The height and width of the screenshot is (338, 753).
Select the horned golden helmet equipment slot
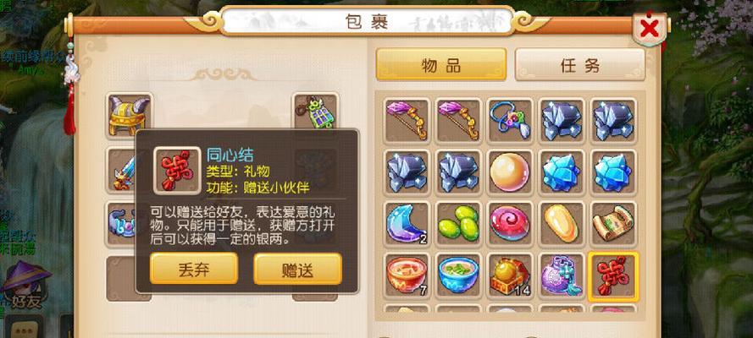tap(130, 116)
